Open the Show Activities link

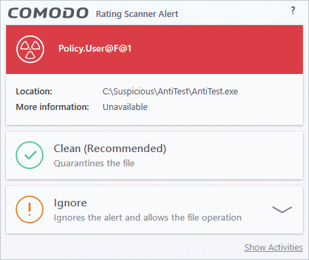click(x=274, y=247)
